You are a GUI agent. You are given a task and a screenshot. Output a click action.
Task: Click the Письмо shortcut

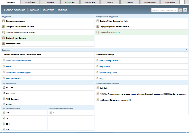click(34, 10)
